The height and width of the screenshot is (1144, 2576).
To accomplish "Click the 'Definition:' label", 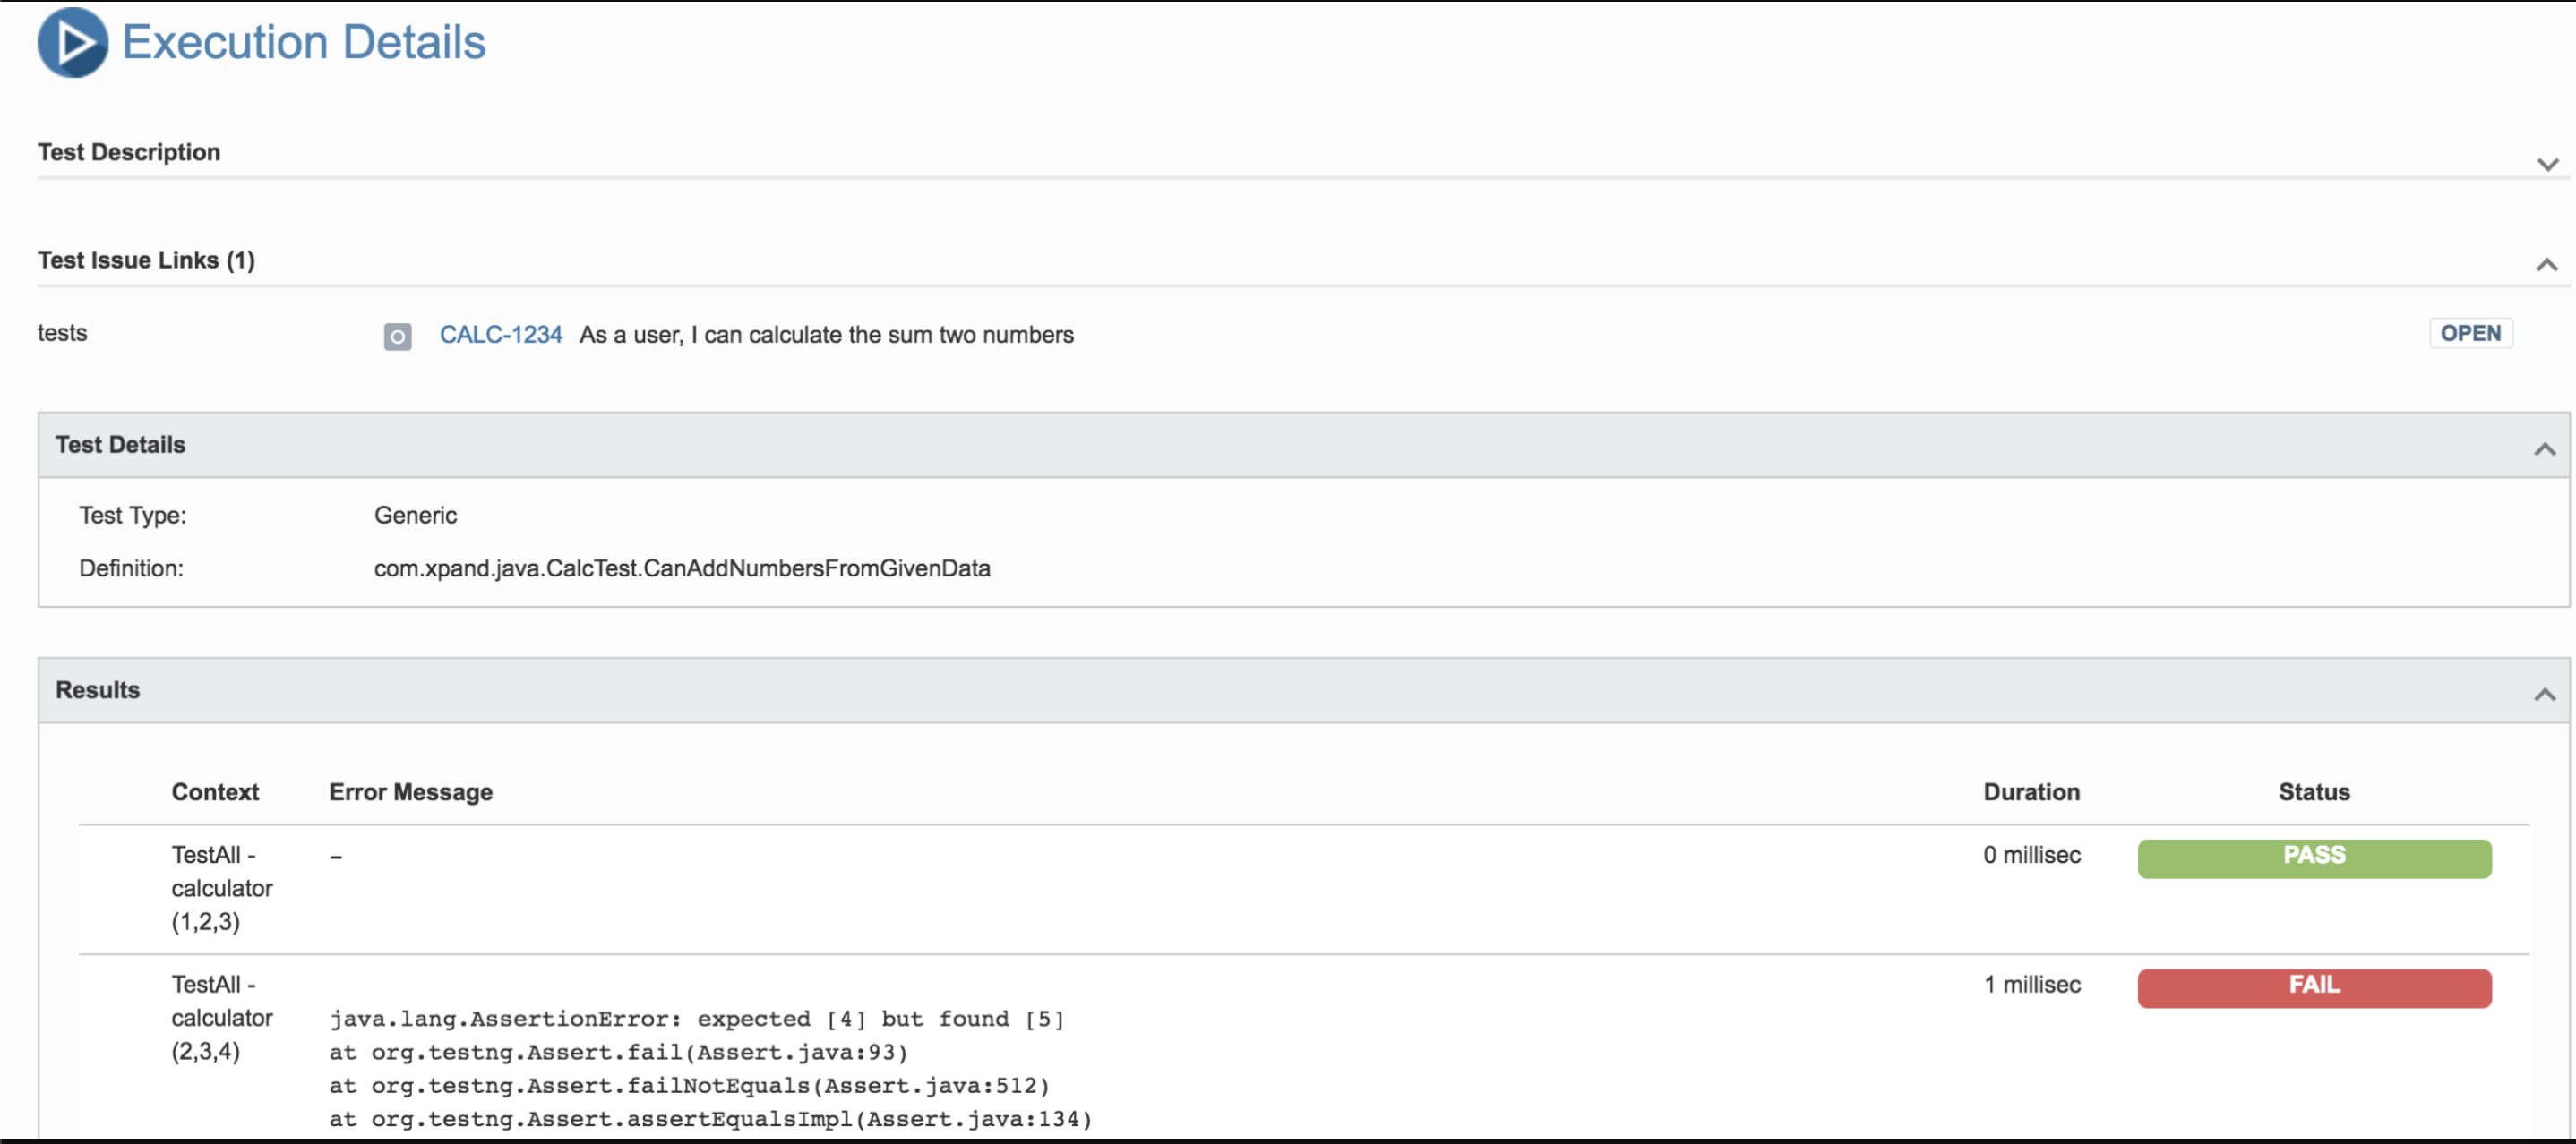I will (x=131, y=568).
